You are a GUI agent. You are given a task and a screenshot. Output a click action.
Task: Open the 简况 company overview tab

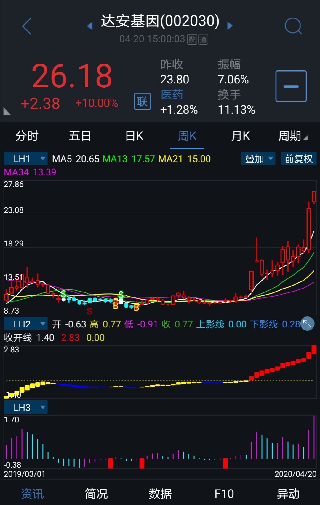tap(96, 494)
